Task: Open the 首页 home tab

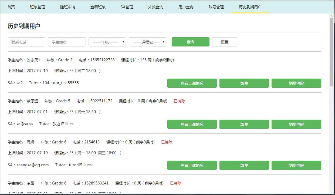Action: pyautogui.click(x=11, y=7)
